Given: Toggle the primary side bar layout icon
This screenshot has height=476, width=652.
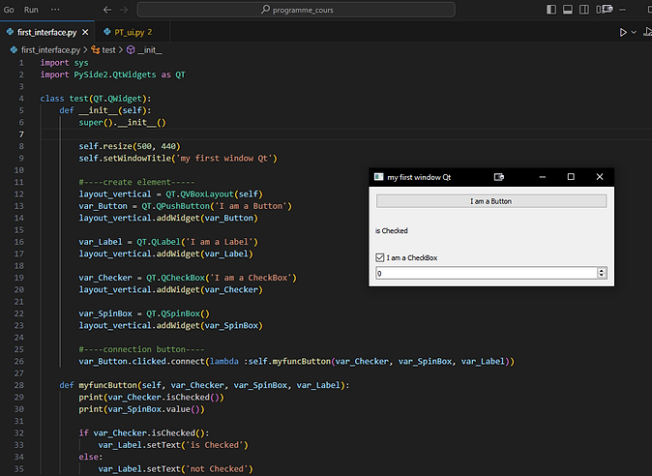Looking at the screenshot, I should pyautogui.click(x=551, y=10).
